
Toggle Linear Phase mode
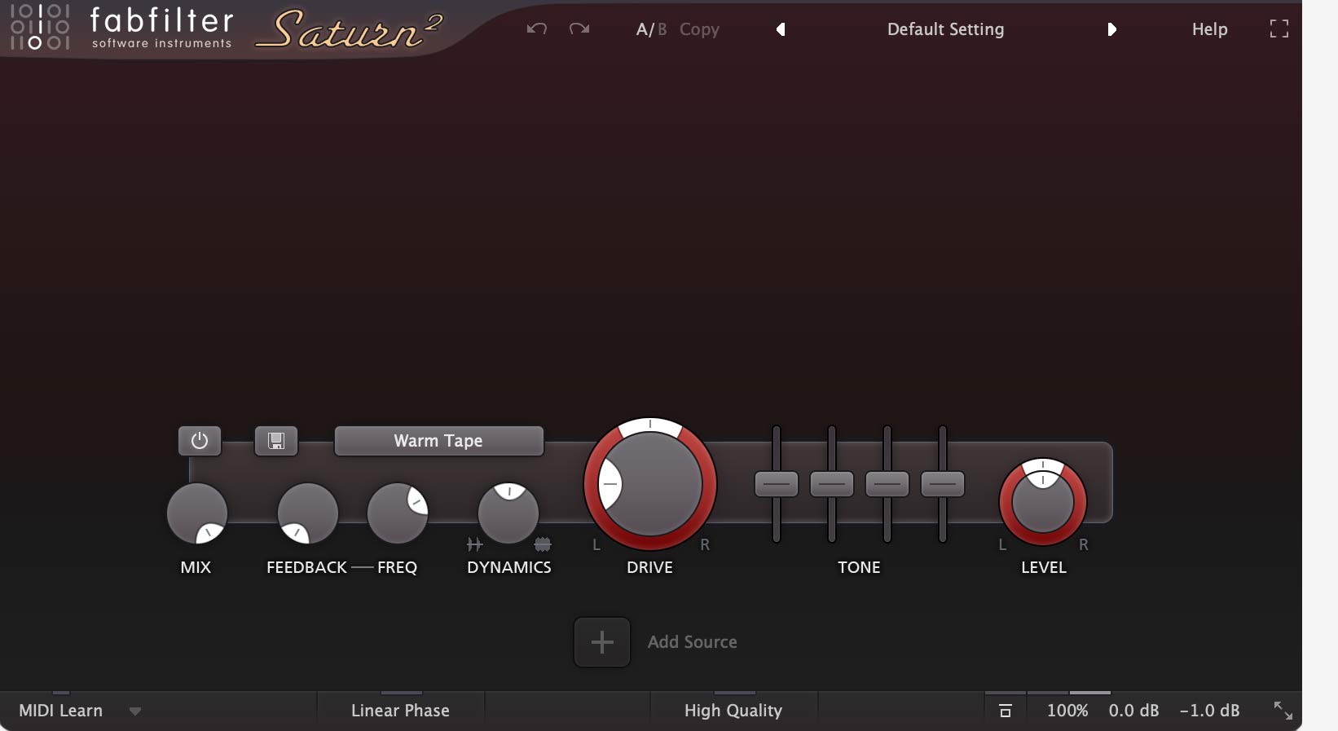400,711
